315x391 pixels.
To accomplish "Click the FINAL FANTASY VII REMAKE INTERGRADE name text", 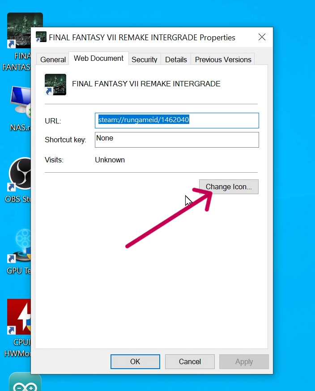I will 146,84.
